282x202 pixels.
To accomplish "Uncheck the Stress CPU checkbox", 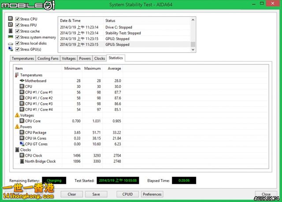I will click(x=18, y=19).
